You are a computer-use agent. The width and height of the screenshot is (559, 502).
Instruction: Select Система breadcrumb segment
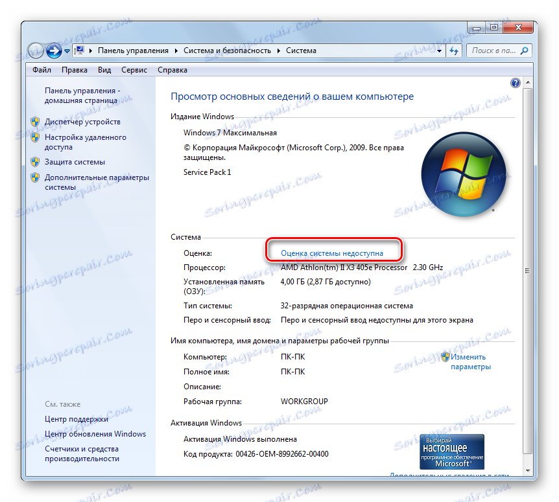301,51
